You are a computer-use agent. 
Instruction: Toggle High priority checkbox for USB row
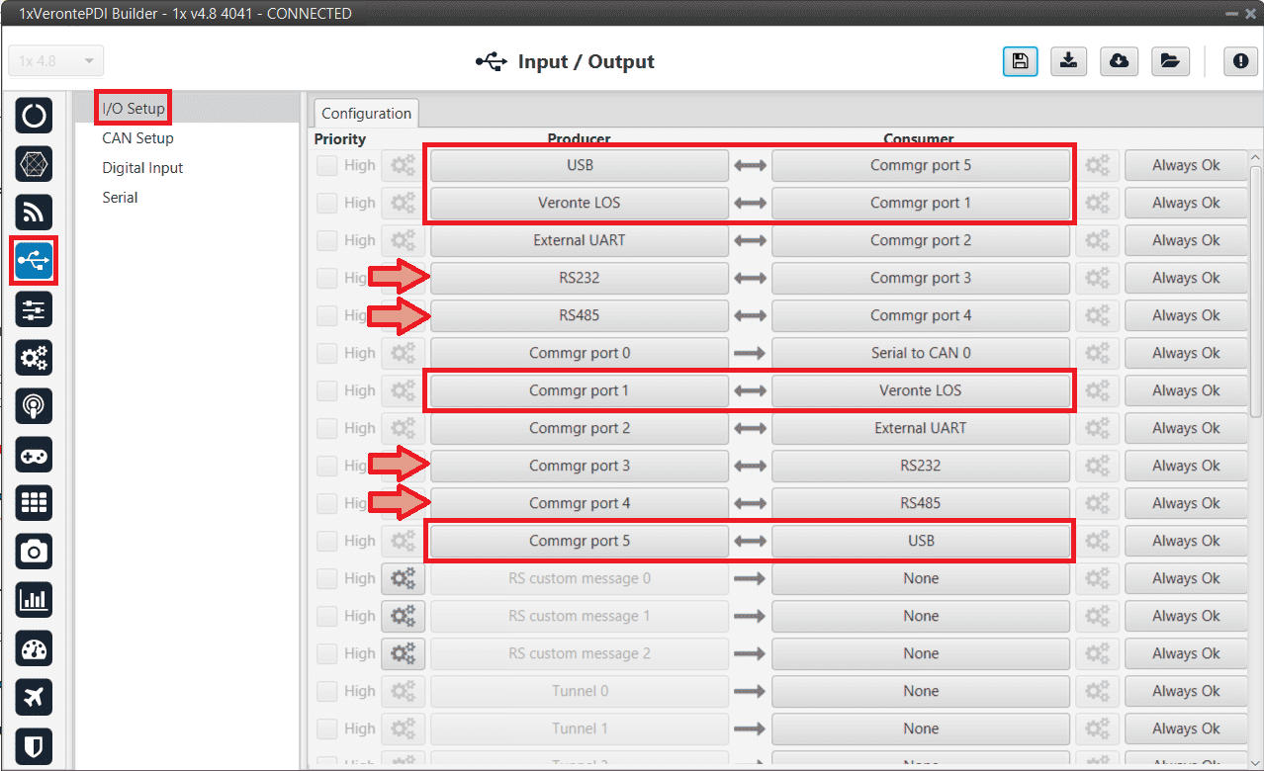coord(326,166)
